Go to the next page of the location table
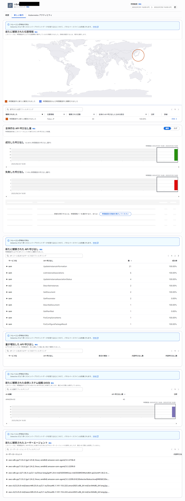Viewport: 185px width, 501px height. pyautogui.click(x=178, y=109)
